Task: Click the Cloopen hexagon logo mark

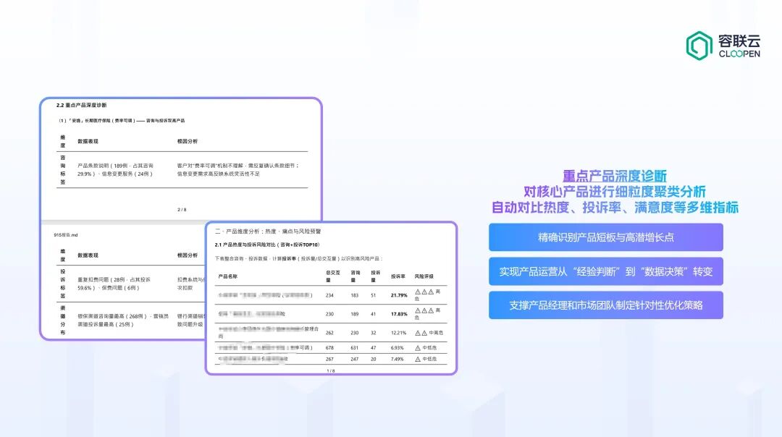Action: point(699,45)
